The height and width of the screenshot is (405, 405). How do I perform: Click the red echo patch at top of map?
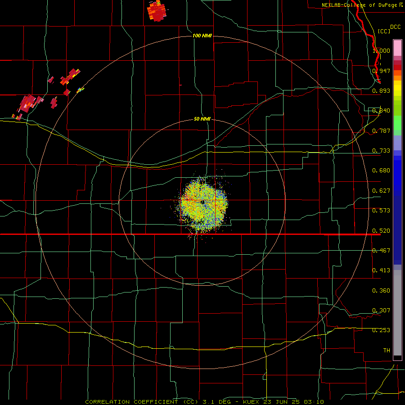[157, 11]
